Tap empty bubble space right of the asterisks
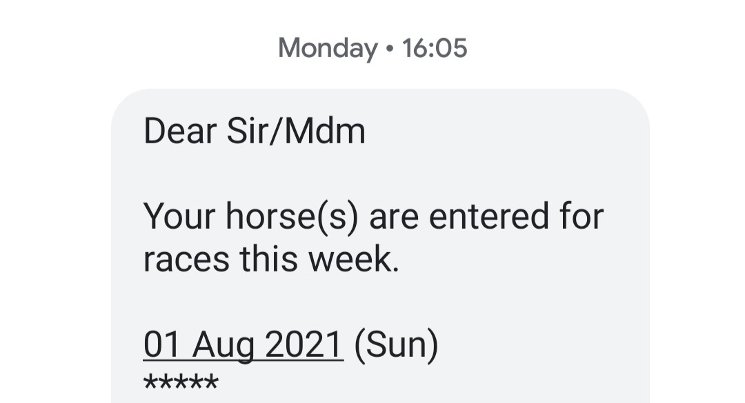 (x=428, y=382)
